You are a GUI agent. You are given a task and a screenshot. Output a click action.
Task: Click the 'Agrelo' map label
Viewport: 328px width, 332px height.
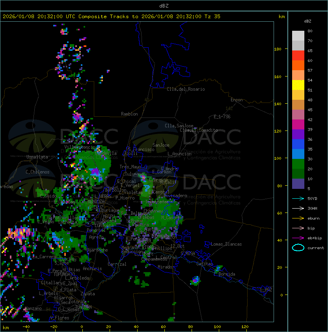pos(96,237)
